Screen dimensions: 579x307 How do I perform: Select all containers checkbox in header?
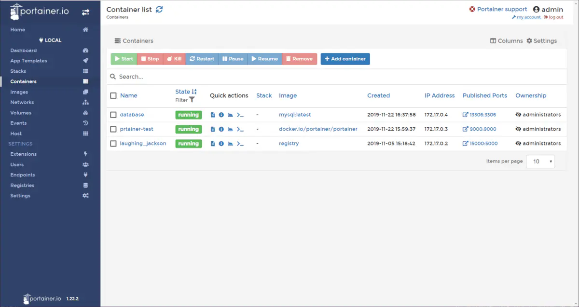tap(113, 95)
